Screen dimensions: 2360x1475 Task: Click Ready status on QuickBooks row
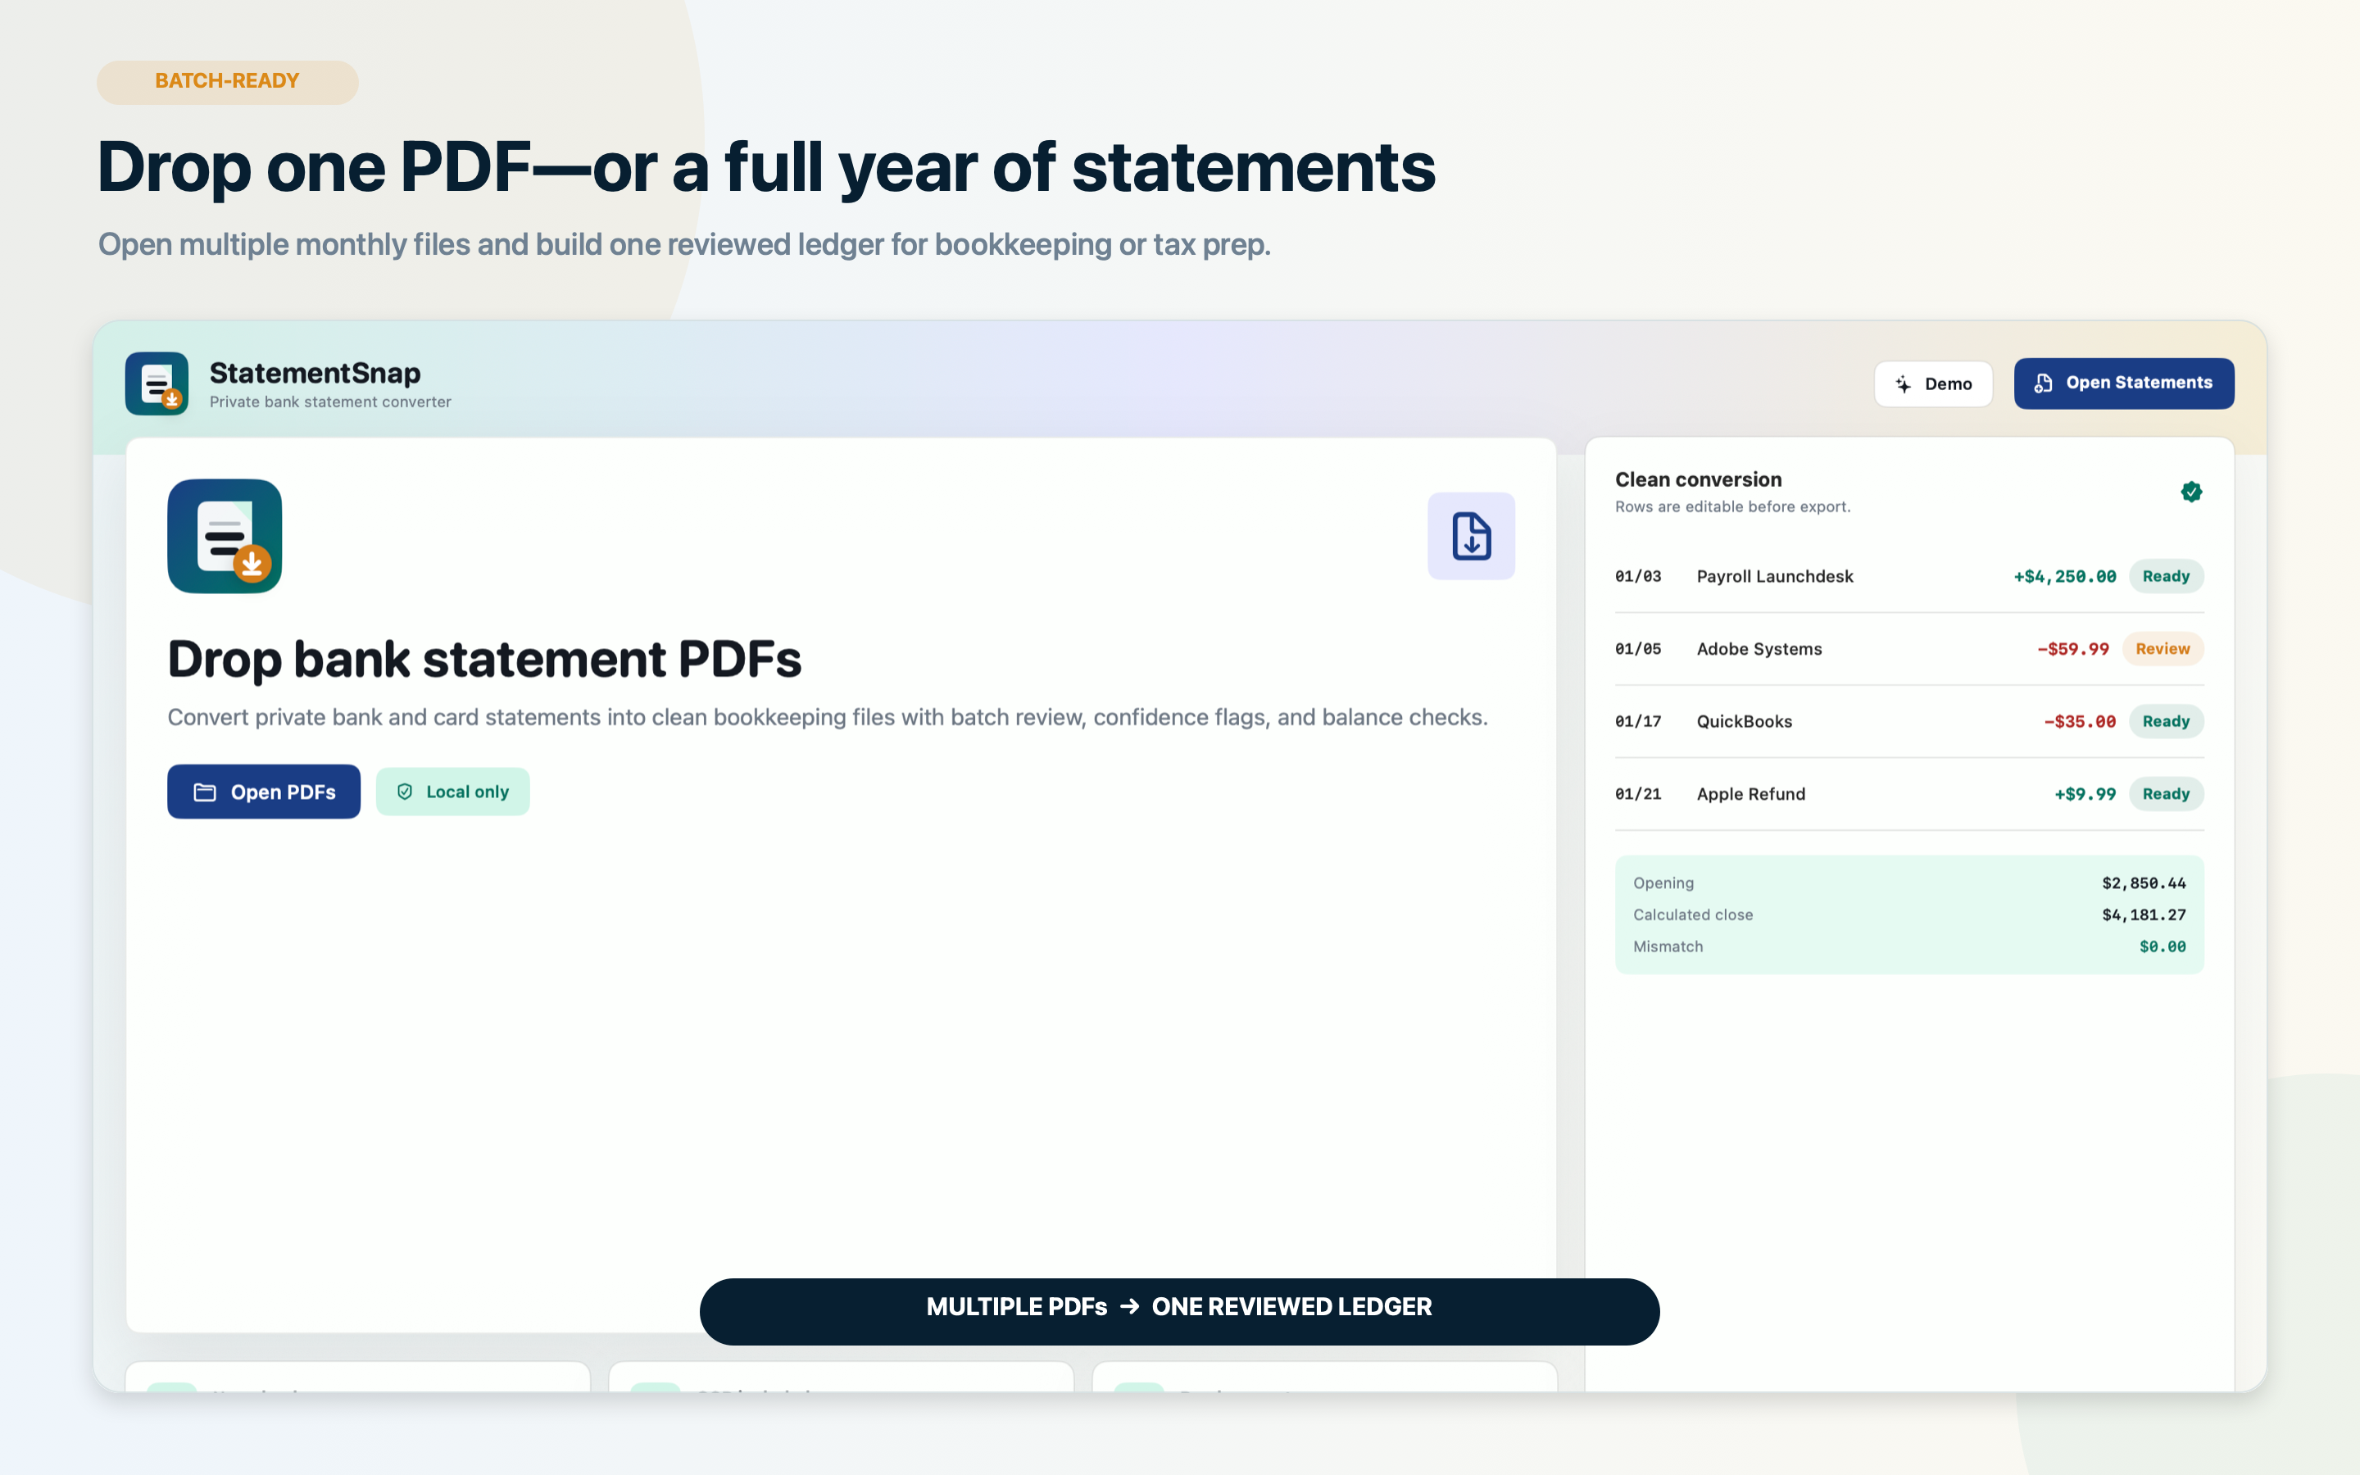[2165, 721]
